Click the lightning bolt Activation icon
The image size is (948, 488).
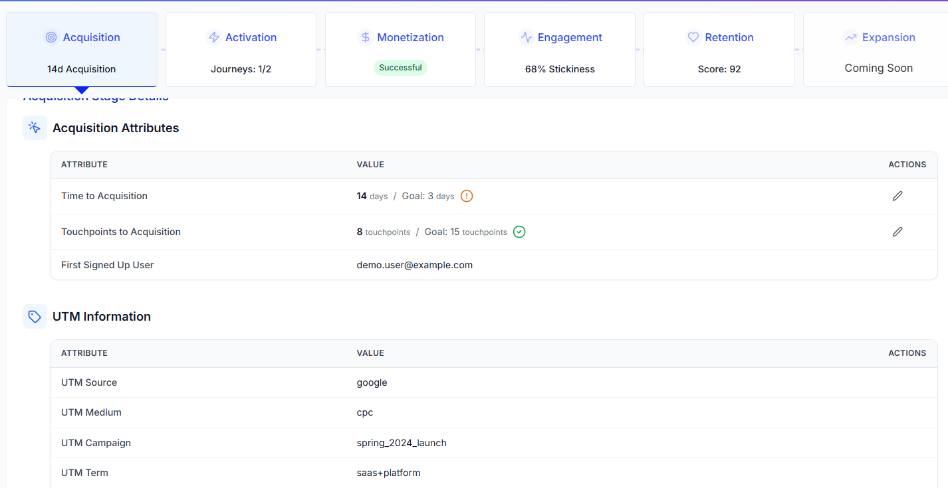213,37
